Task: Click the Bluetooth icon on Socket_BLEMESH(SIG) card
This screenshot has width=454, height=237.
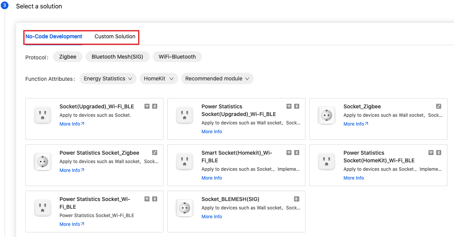Action: pyautogui.click(x=296, y=199)
